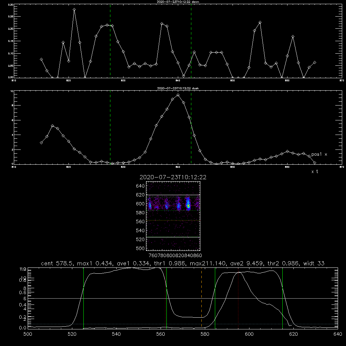Click '560' on the bottom plot x-axis
This screenshot has height=346, width=346.
(x=161, y=334)
